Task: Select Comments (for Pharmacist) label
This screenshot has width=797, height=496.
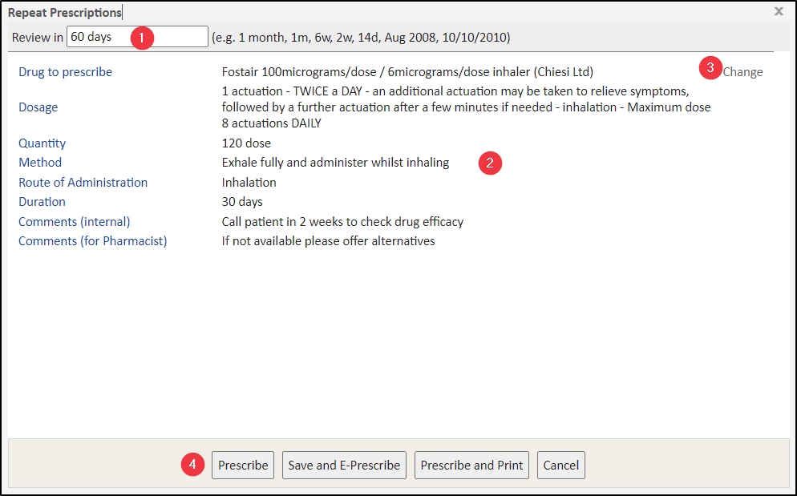Action: pyautogui.click(x=93, y=241)
